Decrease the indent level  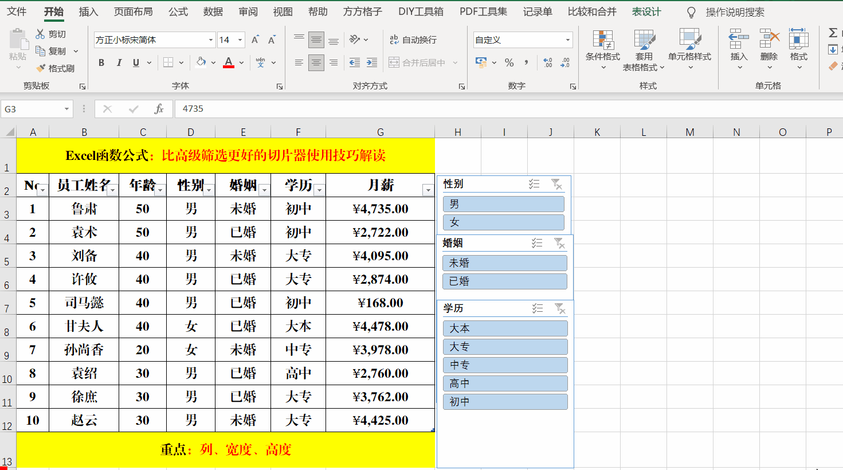355,62
